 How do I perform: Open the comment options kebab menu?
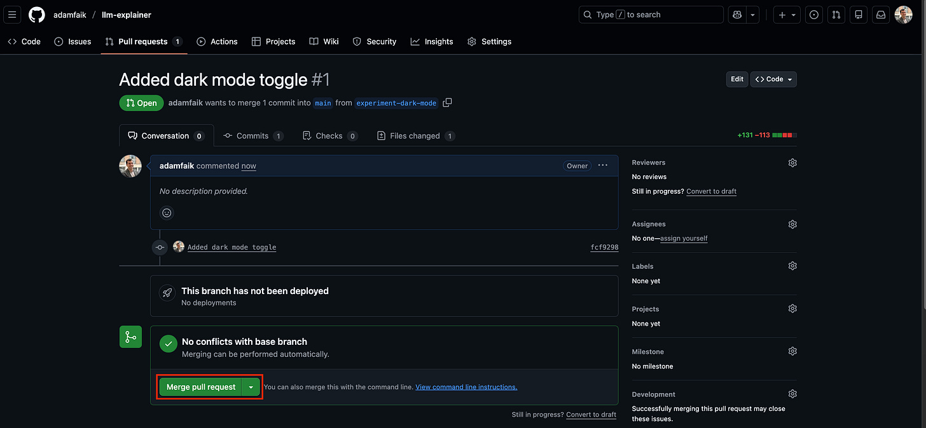602,165
